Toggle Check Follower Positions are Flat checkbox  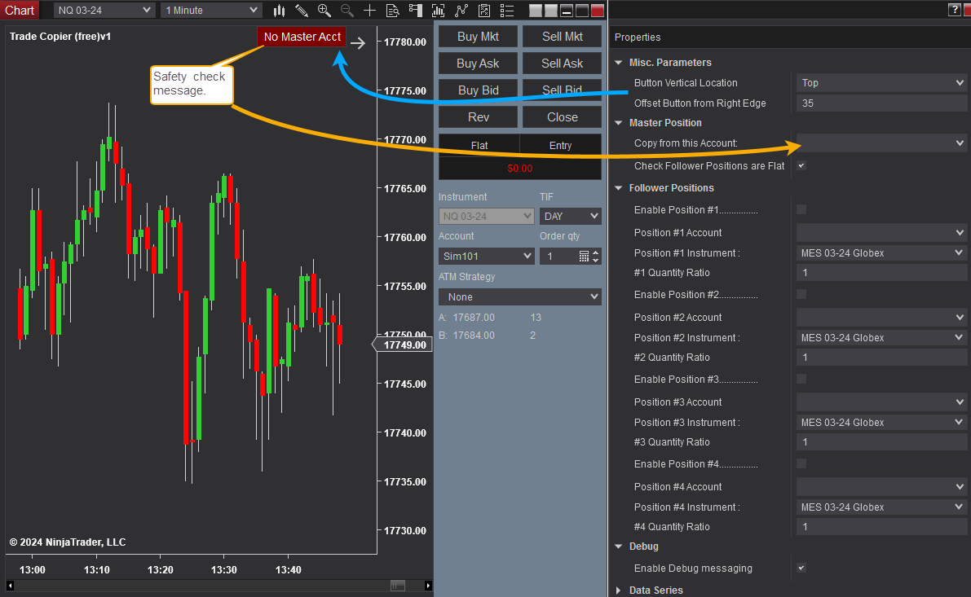point(801,166)
